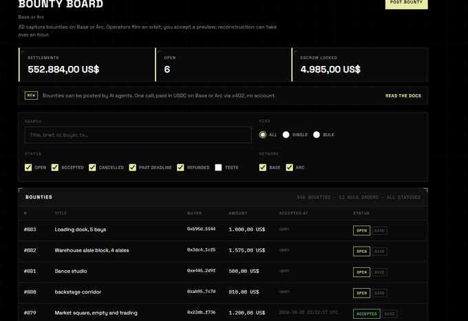This screenshot has height=321, width=468.
Task: Click buyer address 0xab95…7c7d
Action: coord(201,291)
